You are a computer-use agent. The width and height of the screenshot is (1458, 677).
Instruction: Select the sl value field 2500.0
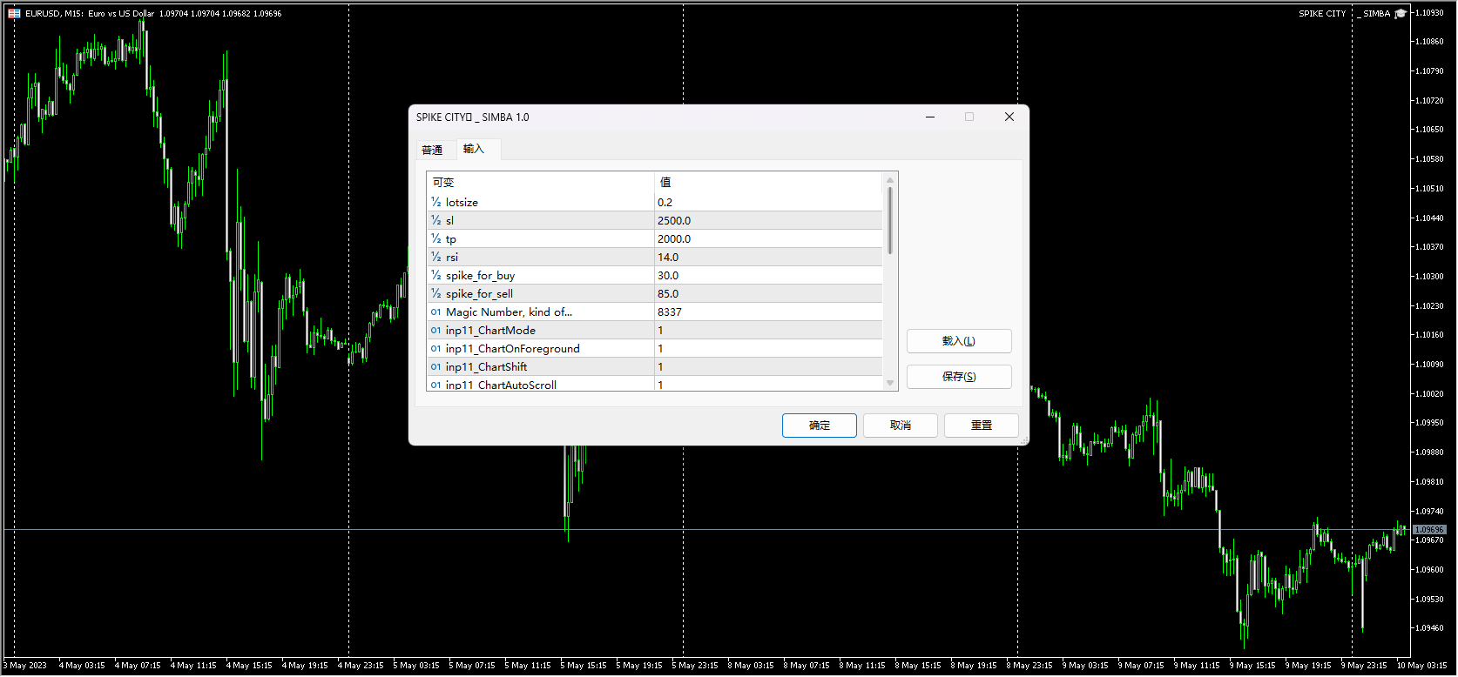click(x=766, y=220)
